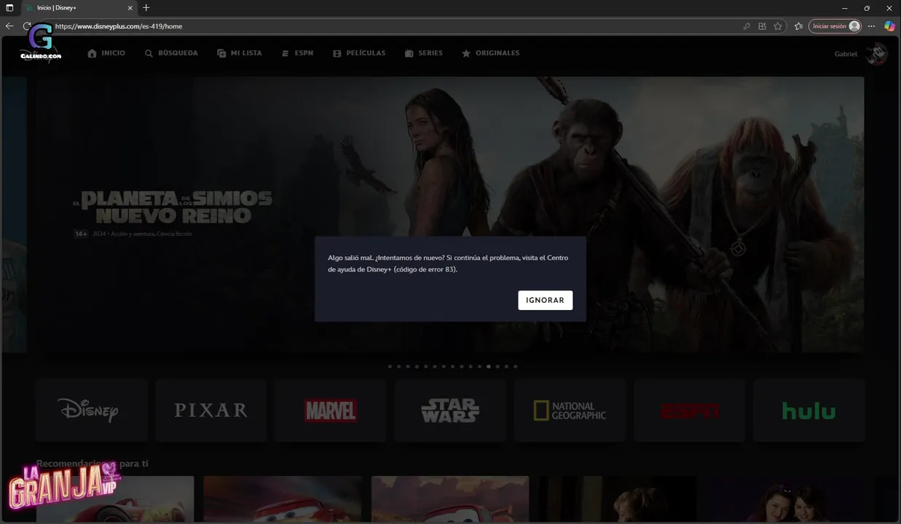Open ORIGINALES in the top nav
The width and height of the screenshot is (901, 524).
point(490,53)
